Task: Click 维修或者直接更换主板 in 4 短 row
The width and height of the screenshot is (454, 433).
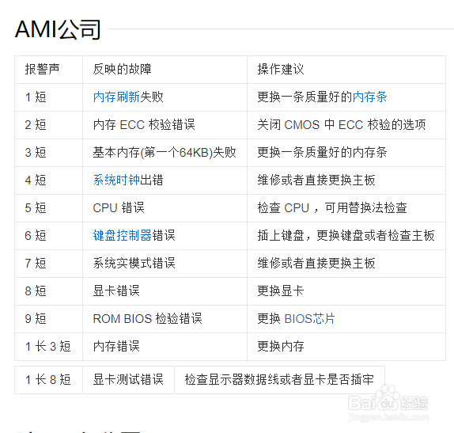Action: [x=346, y=180]
